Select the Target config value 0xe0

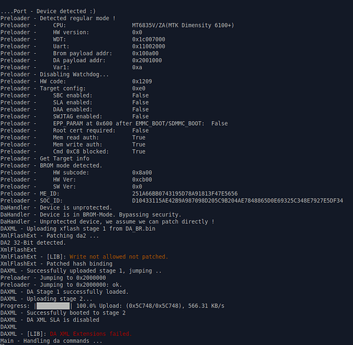tap(139, 88)
